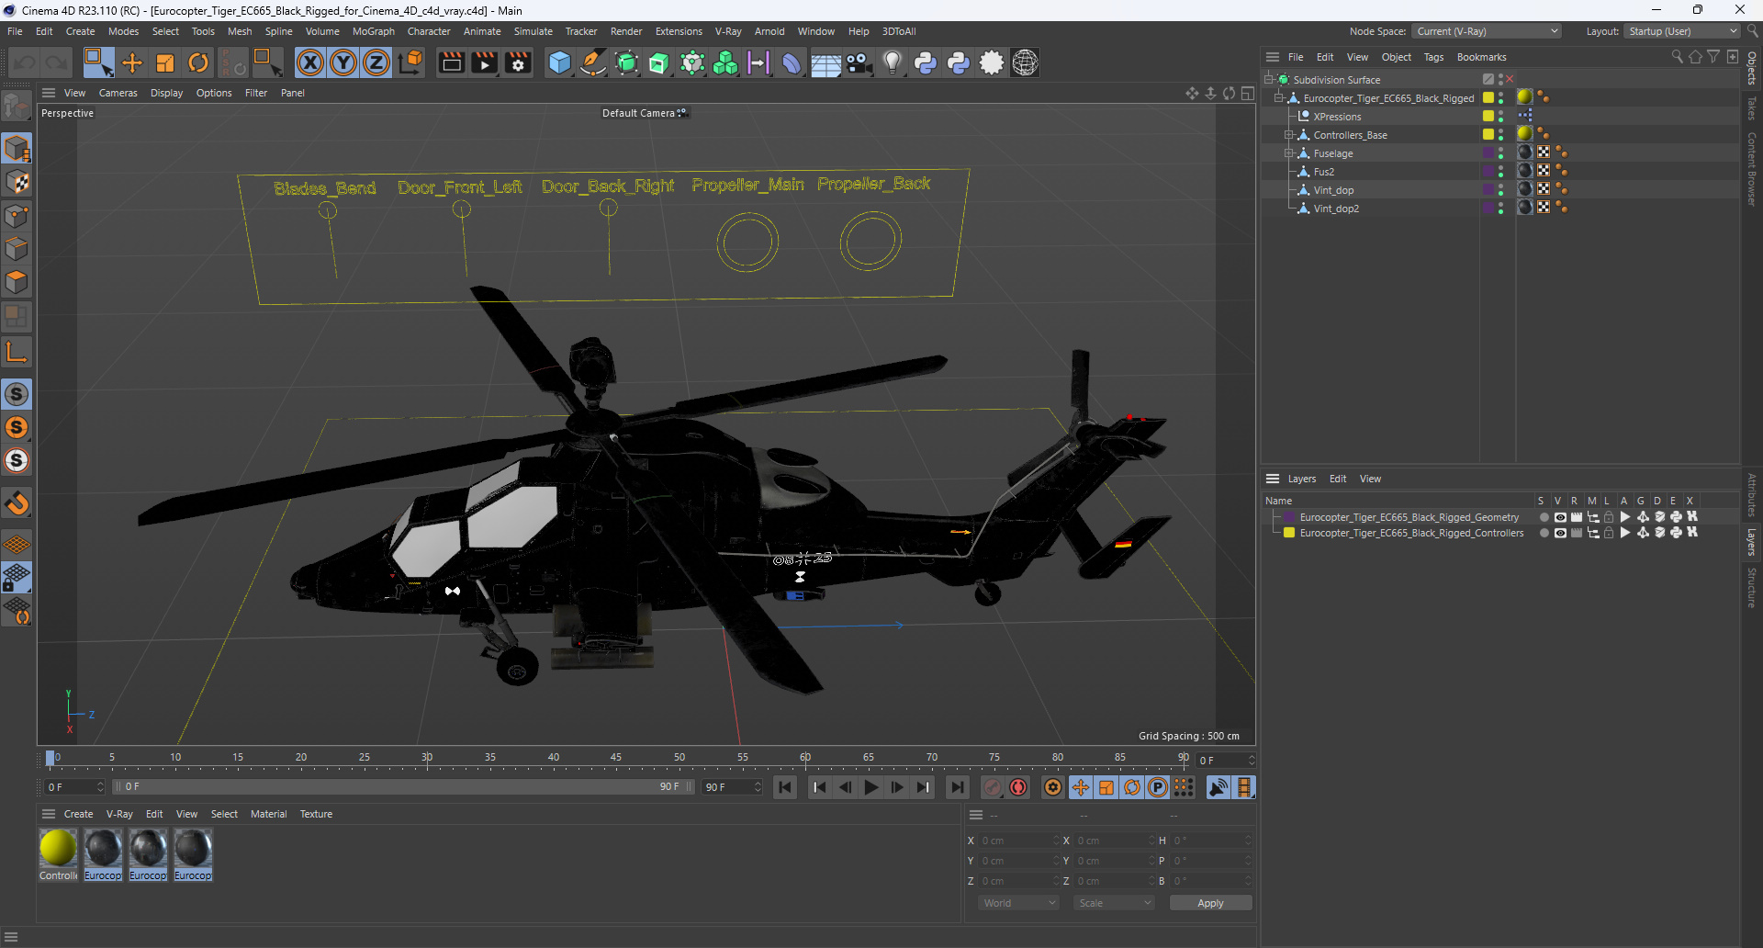Click the globe wireframe icon in toolbar
This screenshot has height=948, width=1763.
tap(1025, 62)
